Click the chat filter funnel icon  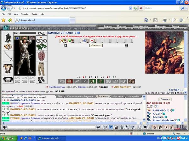click(x=111, y=127)
